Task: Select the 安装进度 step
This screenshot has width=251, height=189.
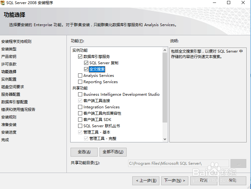Action: [x=9, y=132]
